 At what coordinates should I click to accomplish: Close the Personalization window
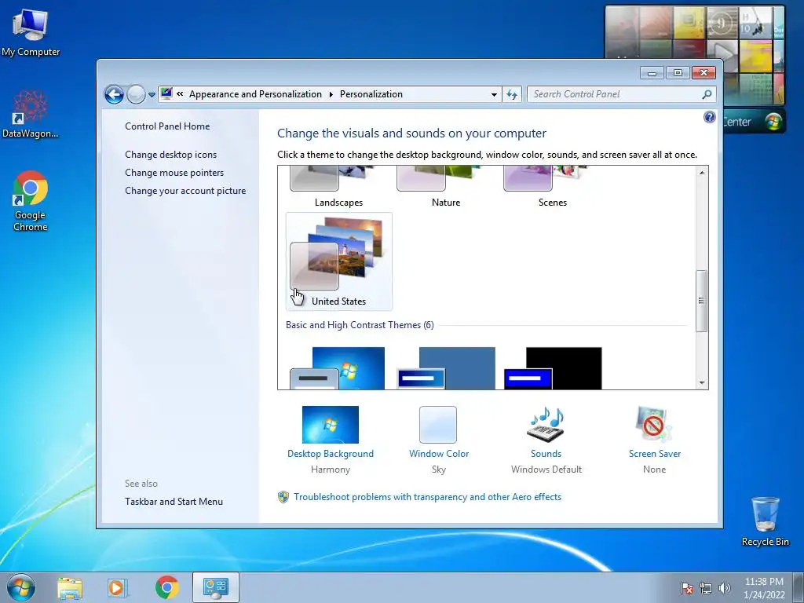[x=703, y=73]
